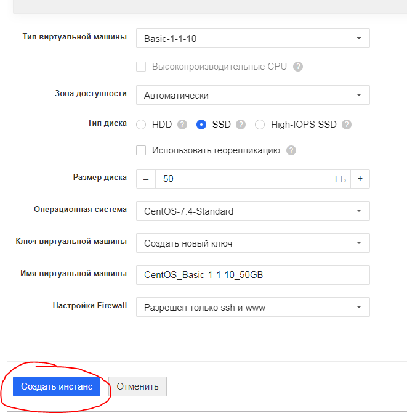Viewport: 407px width, 413px height.
Task: Click the Имя виртуальной машины text field
Action: (x=252, y=275)
